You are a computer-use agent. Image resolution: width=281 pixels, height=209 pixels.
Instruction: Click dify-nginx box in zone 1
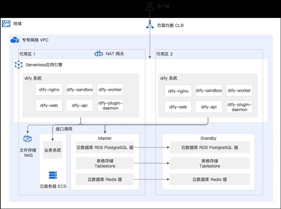[49, 90]
